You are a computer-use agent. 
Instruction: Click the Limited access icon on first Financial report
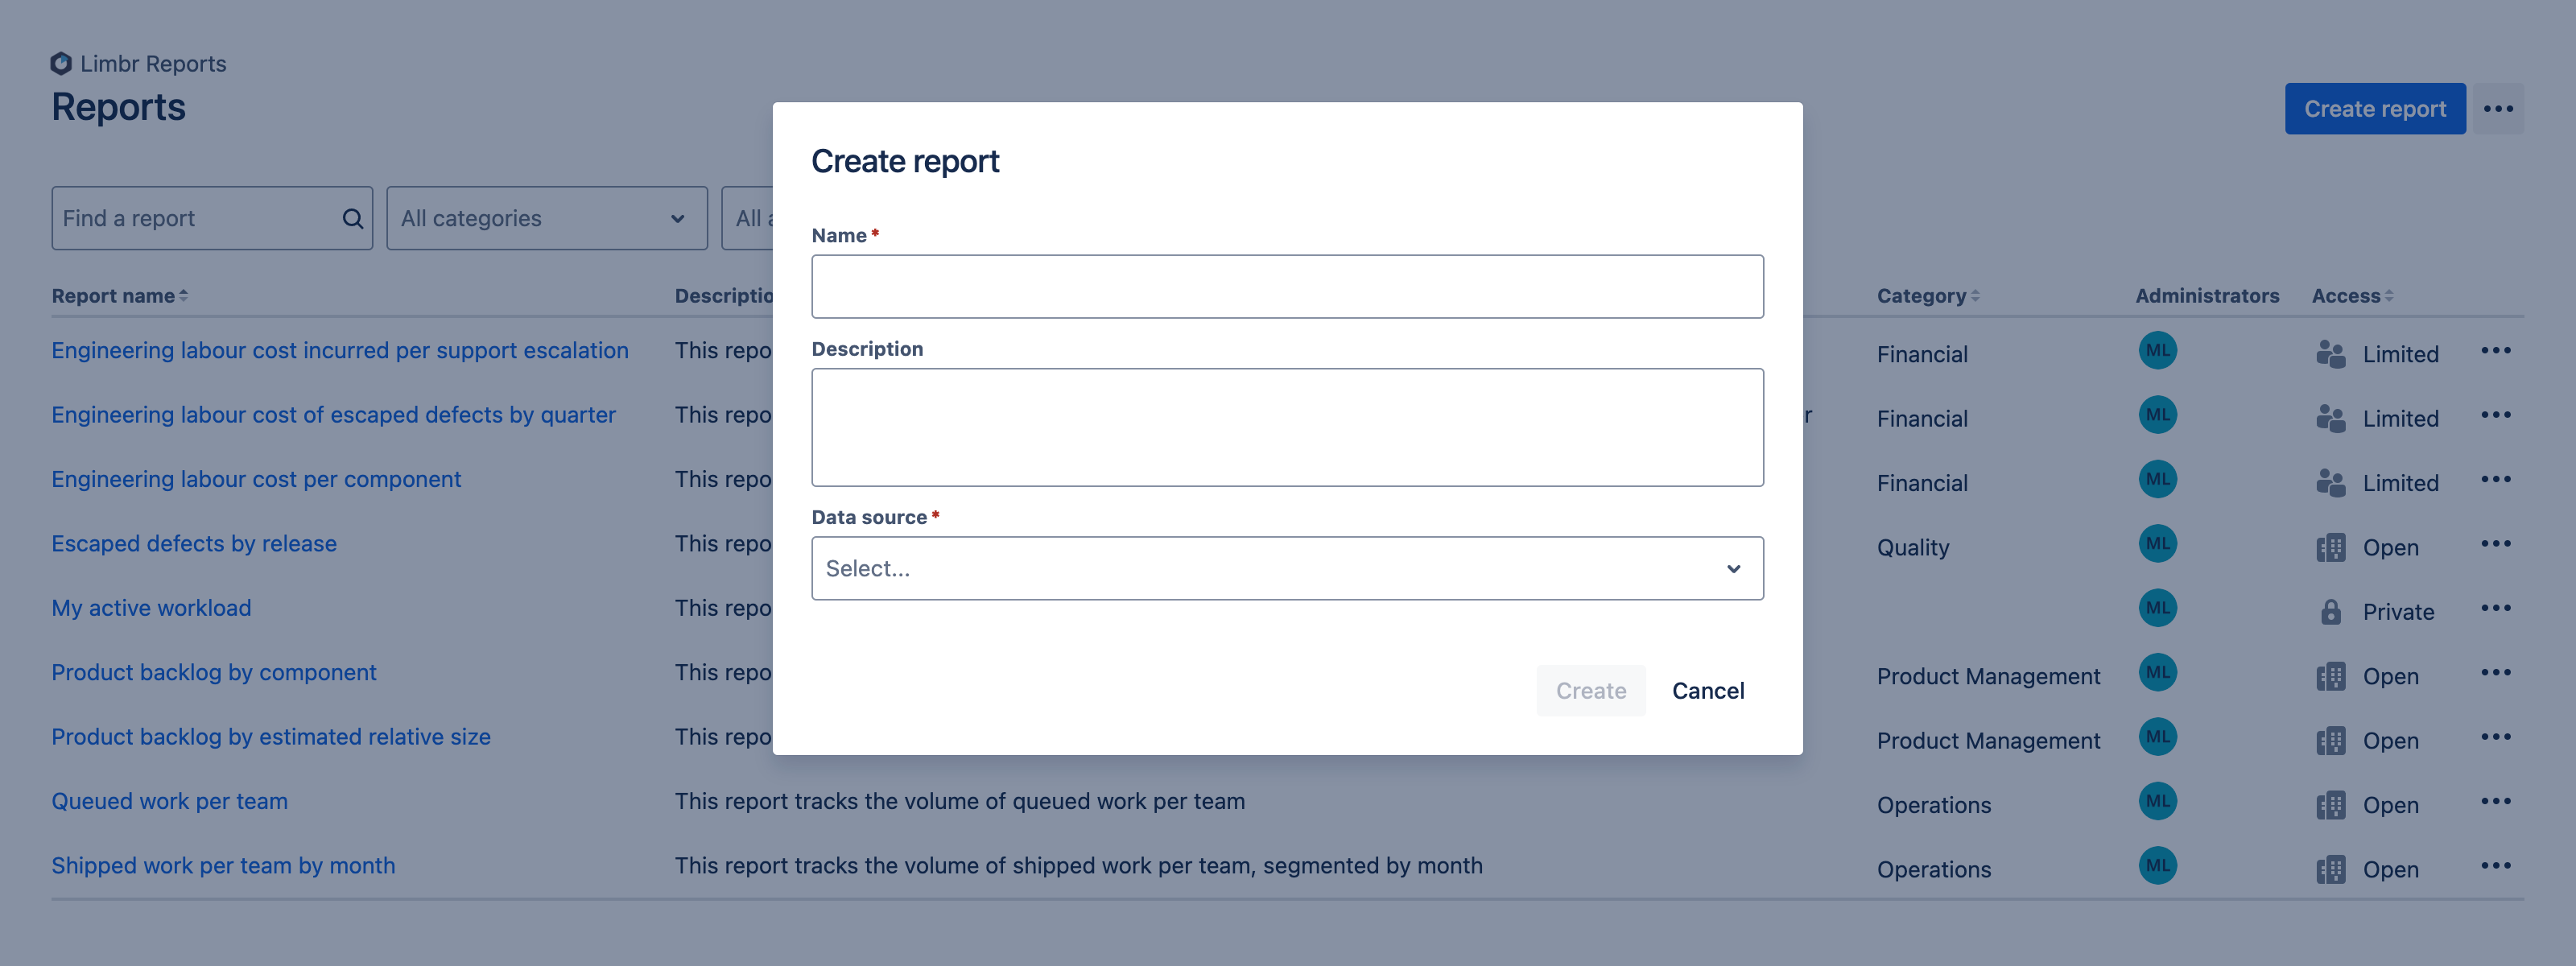point(2330,350)
